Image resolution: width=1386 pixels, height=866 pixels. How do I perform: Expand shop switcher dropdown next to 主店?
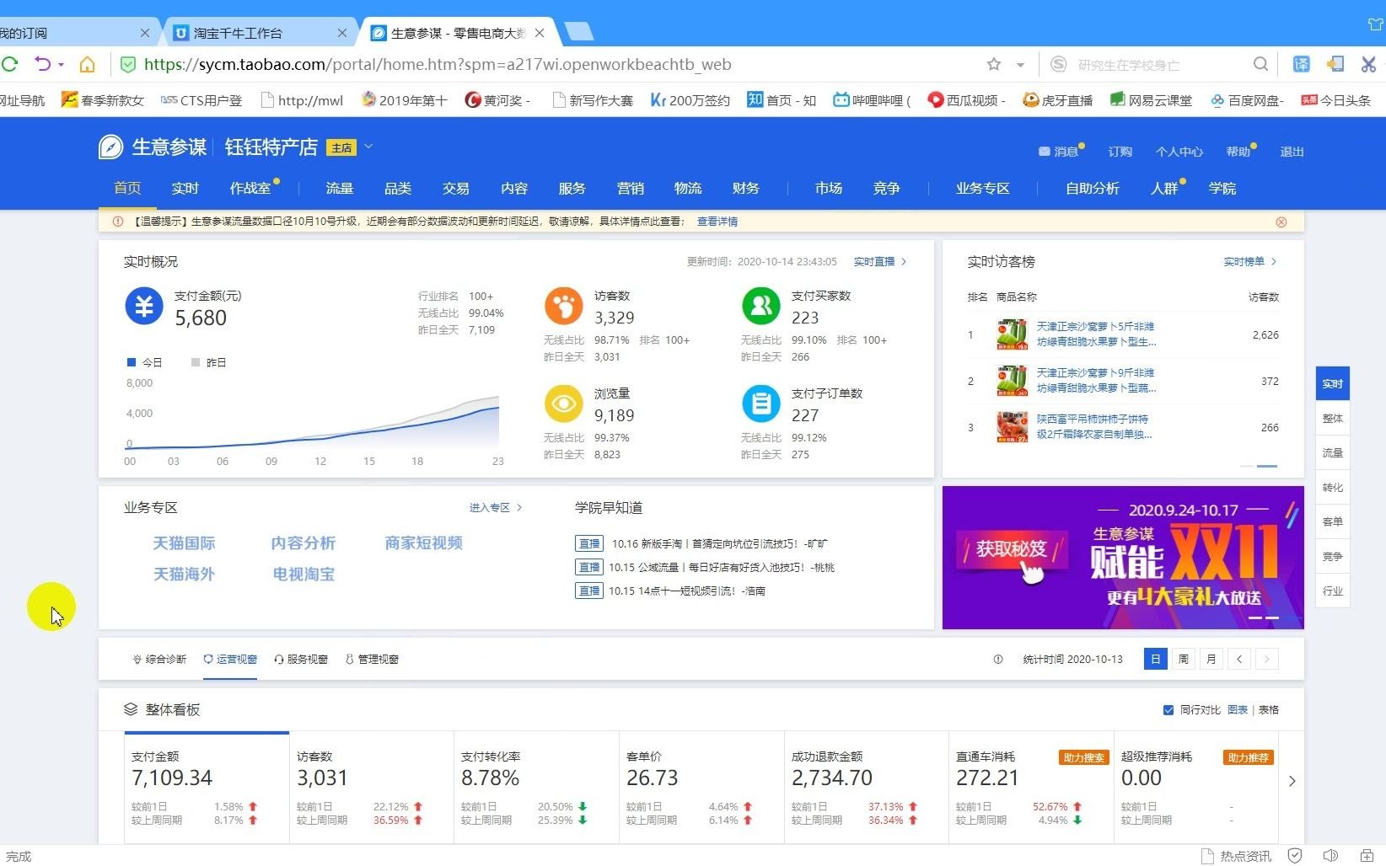coord(368,147)
